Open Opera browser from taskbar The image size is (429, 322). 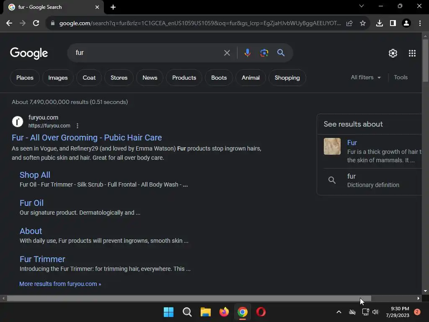pos(261,312)
